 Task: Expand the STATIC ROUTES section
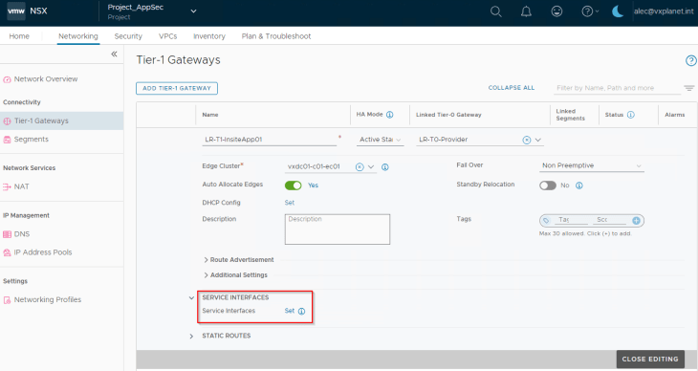click(221, 336)
